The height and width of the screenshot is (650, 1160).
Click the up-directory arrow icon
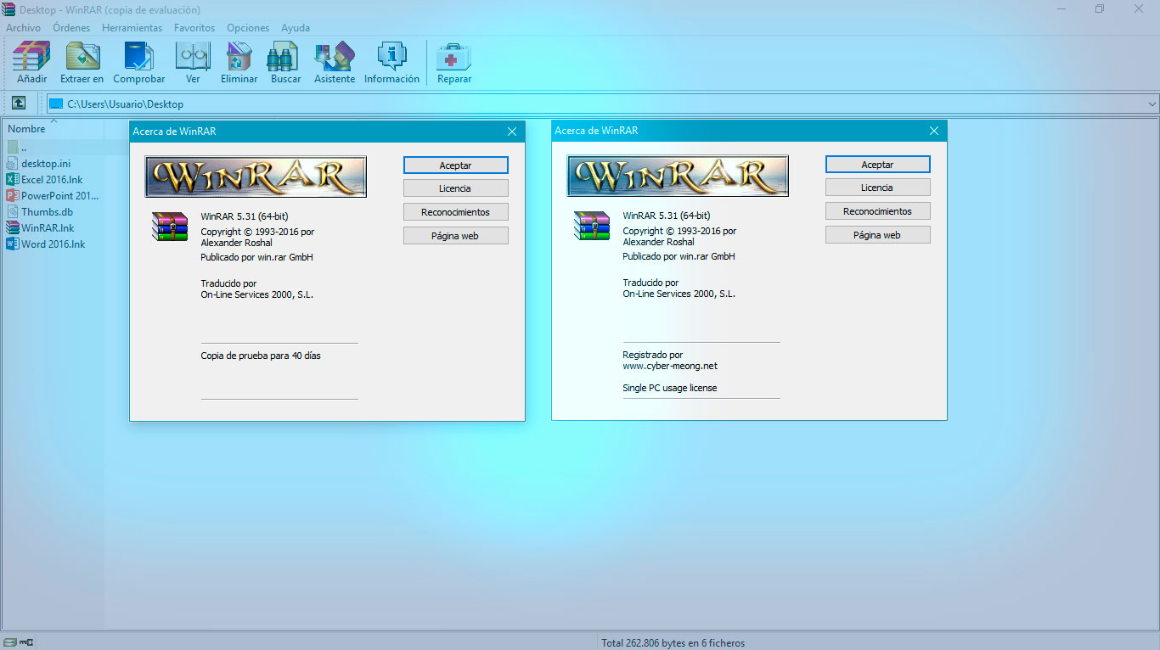coord(18,103)
